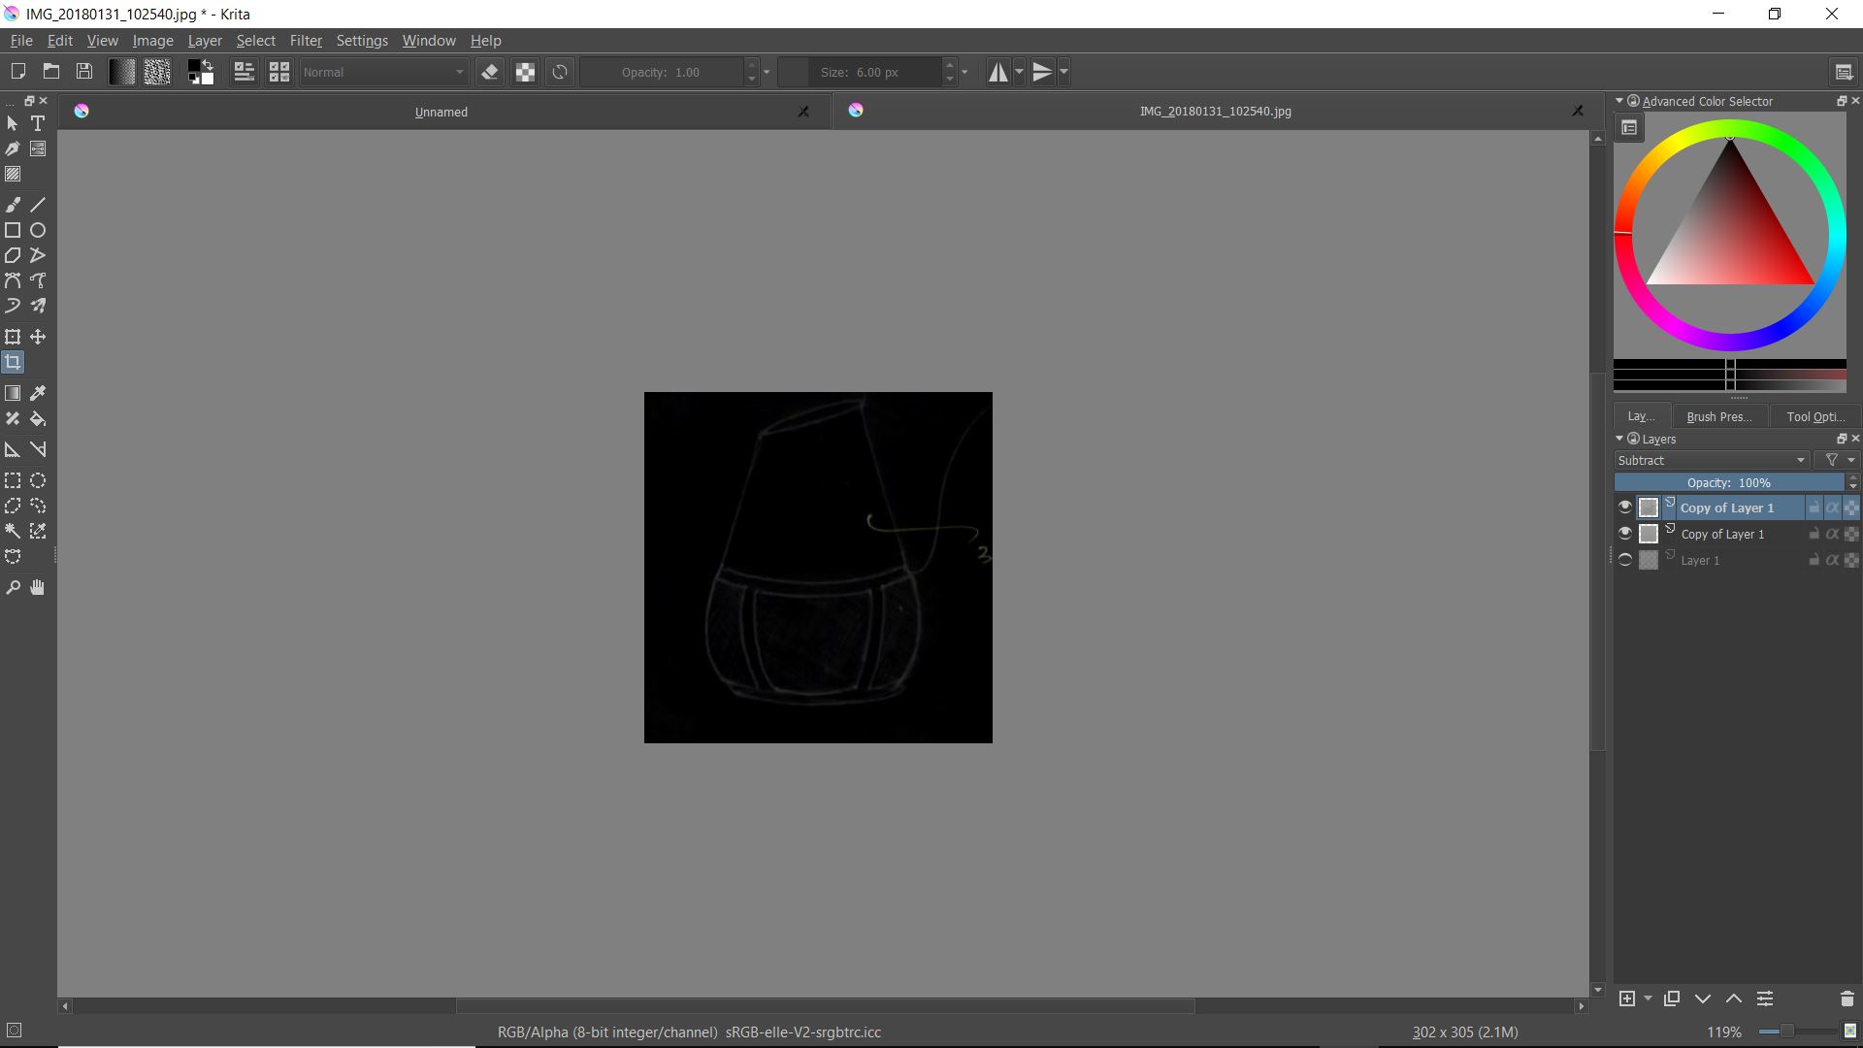Choose the Color Picker eyedropper tool
Image resolution: width=1863 pixels, height=1048 pixels.
[38, 393]
